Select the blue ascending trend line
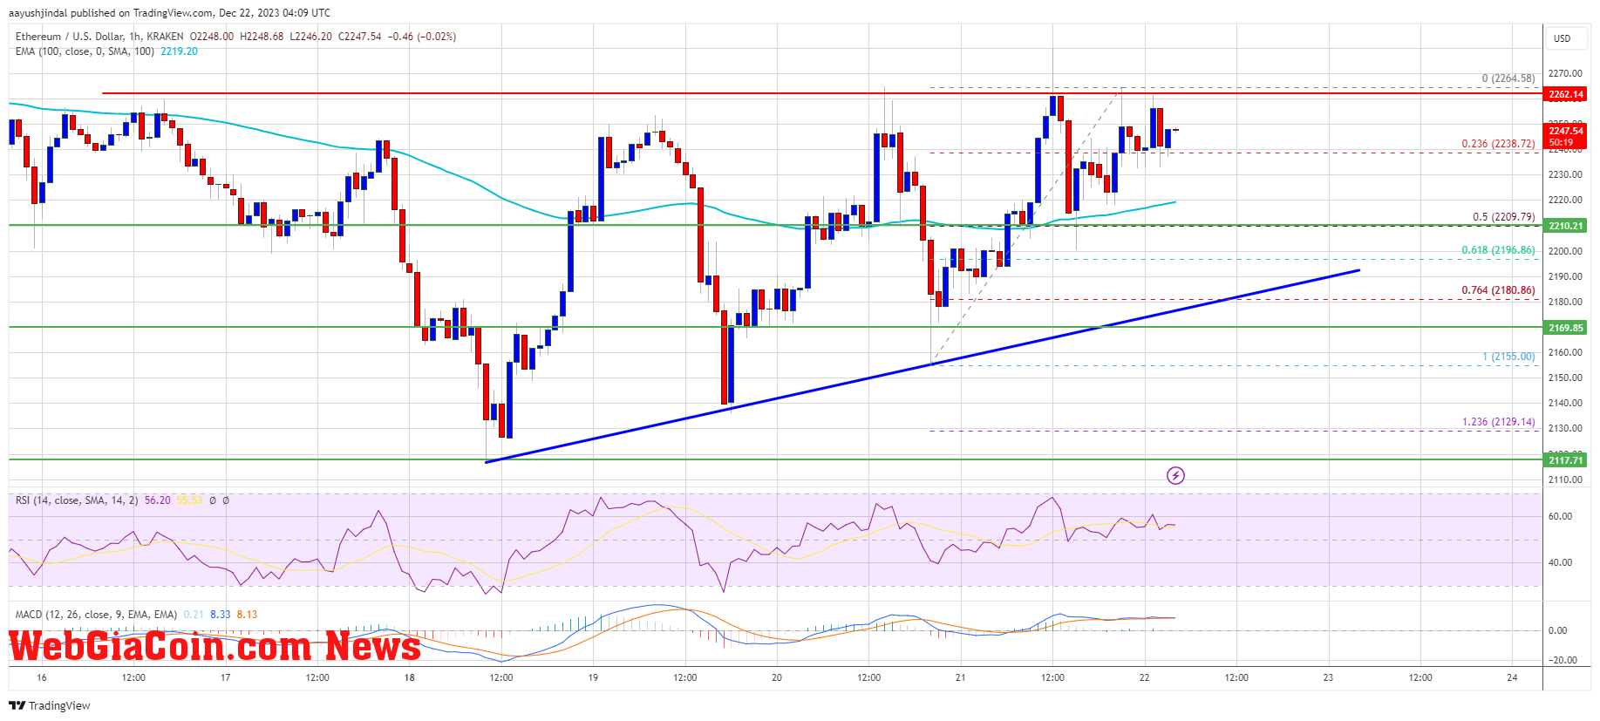The image size is (1600, 721). pos(922,366)
